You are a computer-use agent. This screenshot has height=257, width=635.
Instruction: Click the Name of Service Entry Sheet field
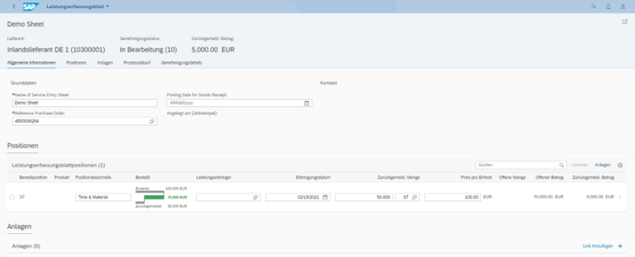coord(85,103)
